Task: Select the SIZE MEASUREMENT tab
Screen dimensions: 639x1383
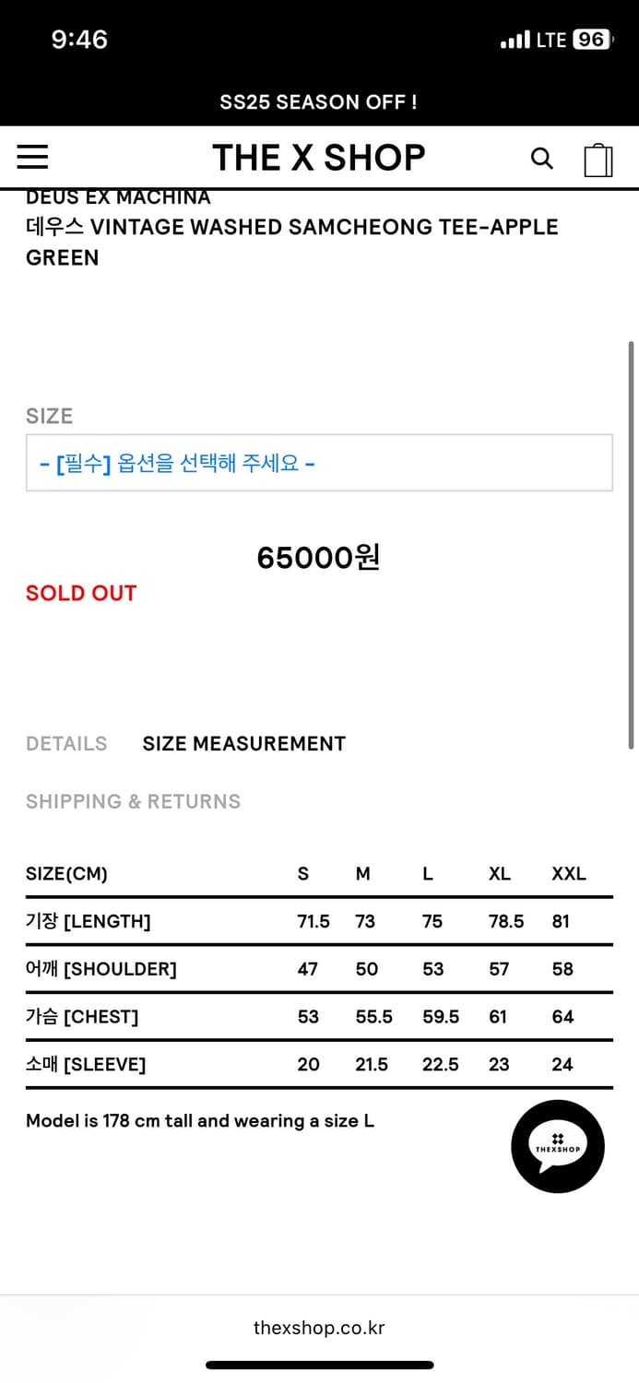Action: click(x=244, y=744)
